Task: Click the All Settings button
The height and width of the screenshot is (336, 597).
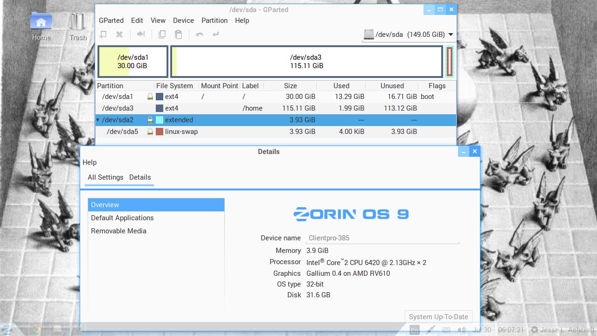Action: (105, 177)
